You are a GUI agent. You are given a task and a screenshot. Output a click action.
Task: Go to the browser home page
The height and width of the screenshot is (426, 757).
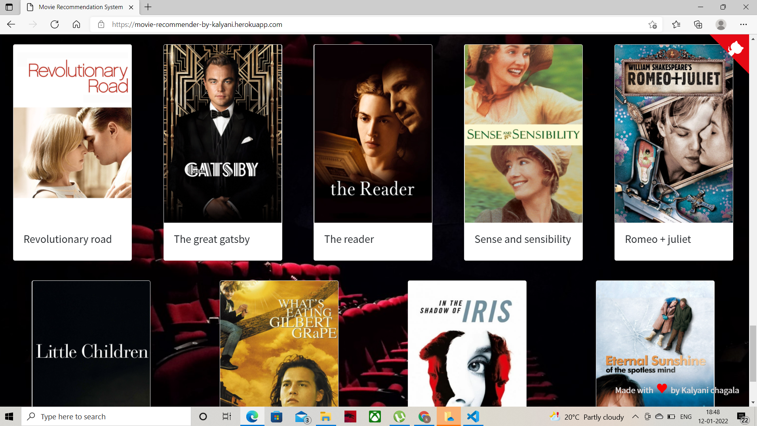pos(76,24)
